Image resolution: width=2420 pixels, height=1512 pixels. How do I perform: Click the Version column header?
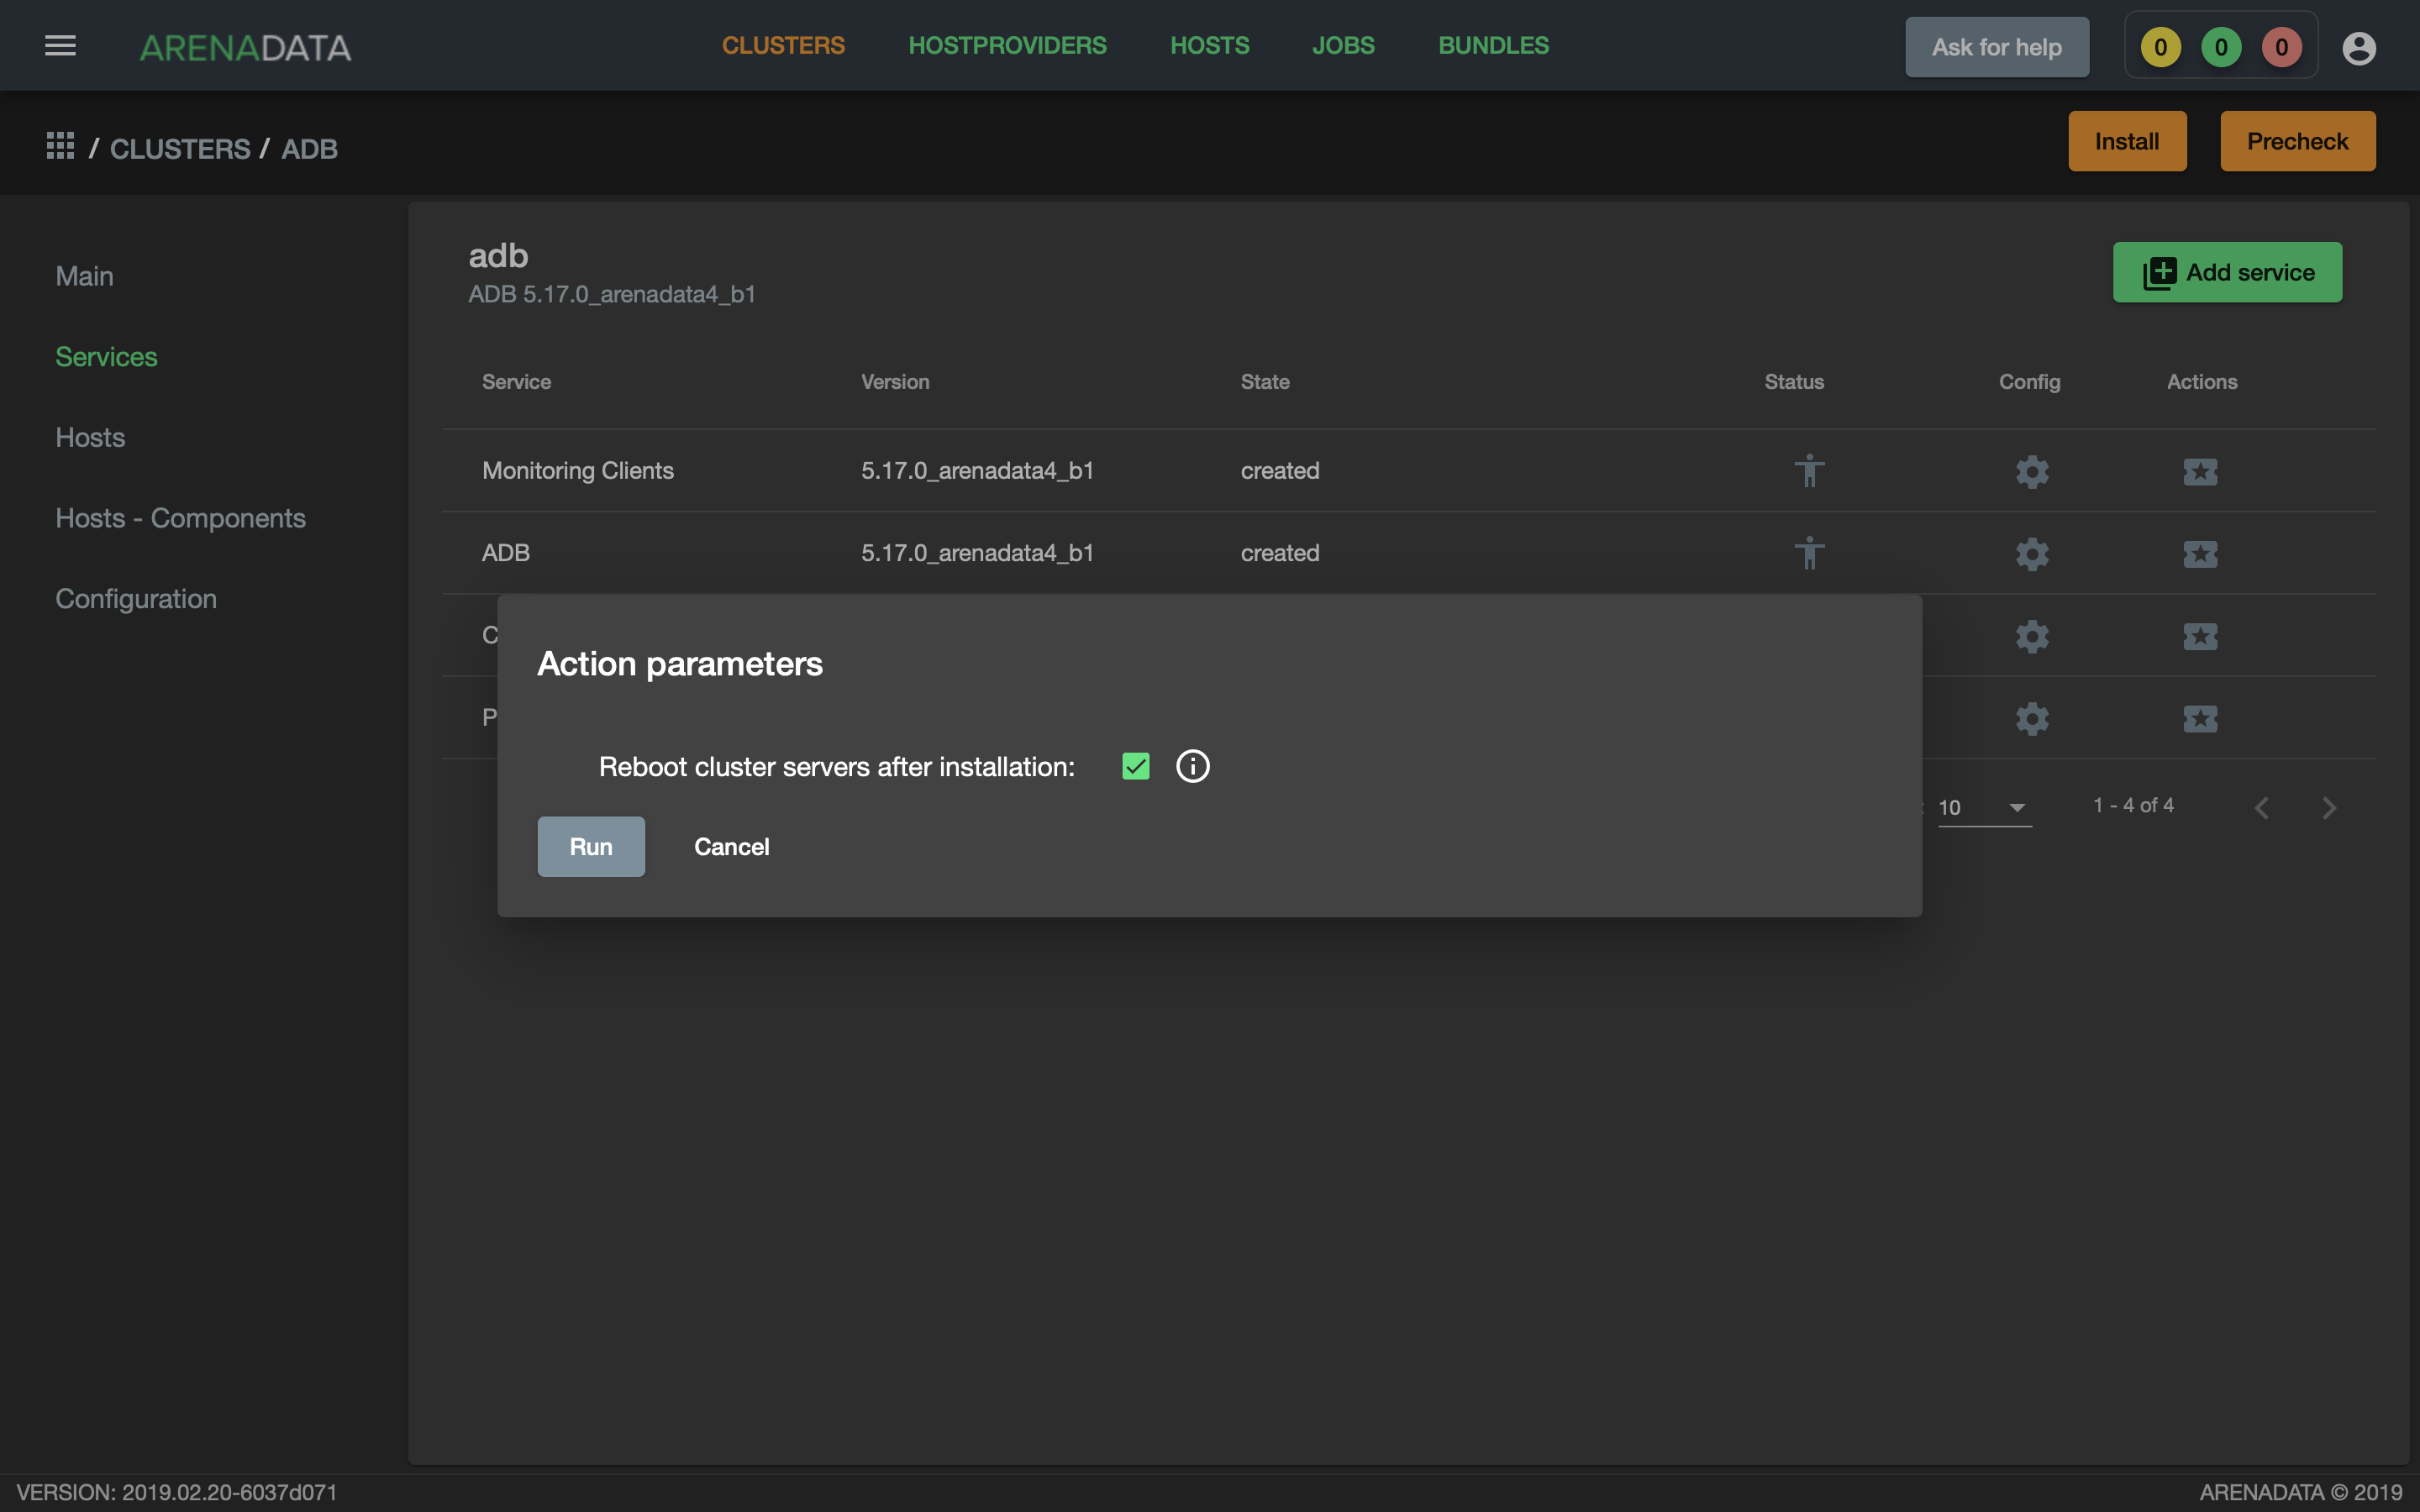[x=895, y=382]
